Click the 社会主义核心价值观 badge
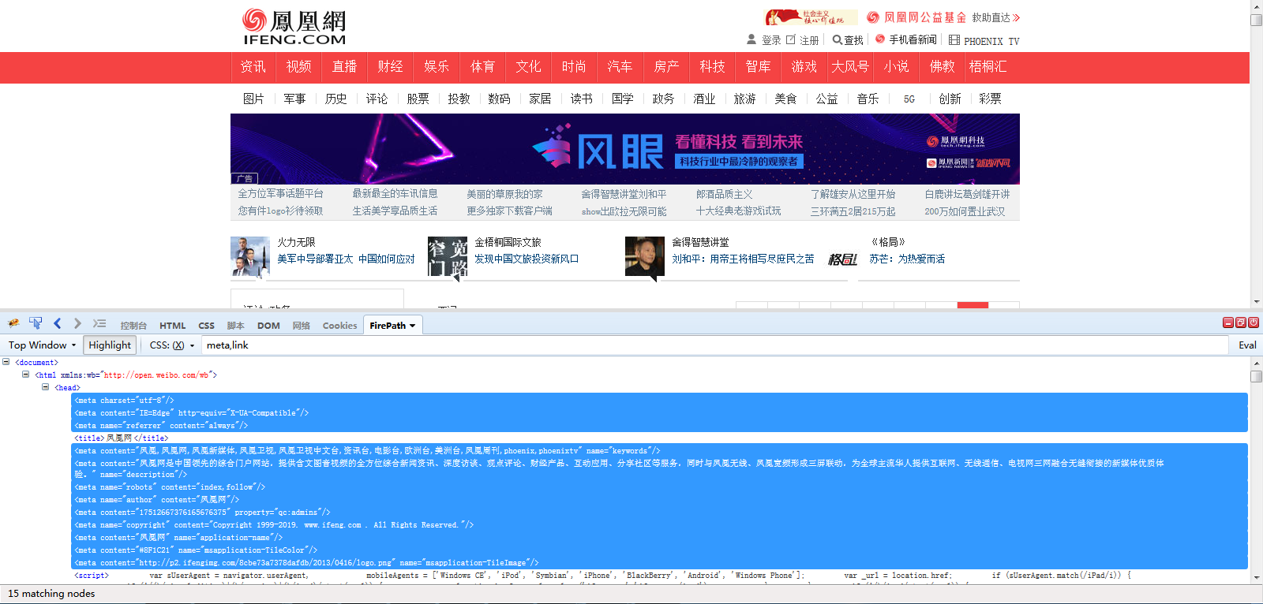Screen dimensions: 1263x604 point(811,17)
